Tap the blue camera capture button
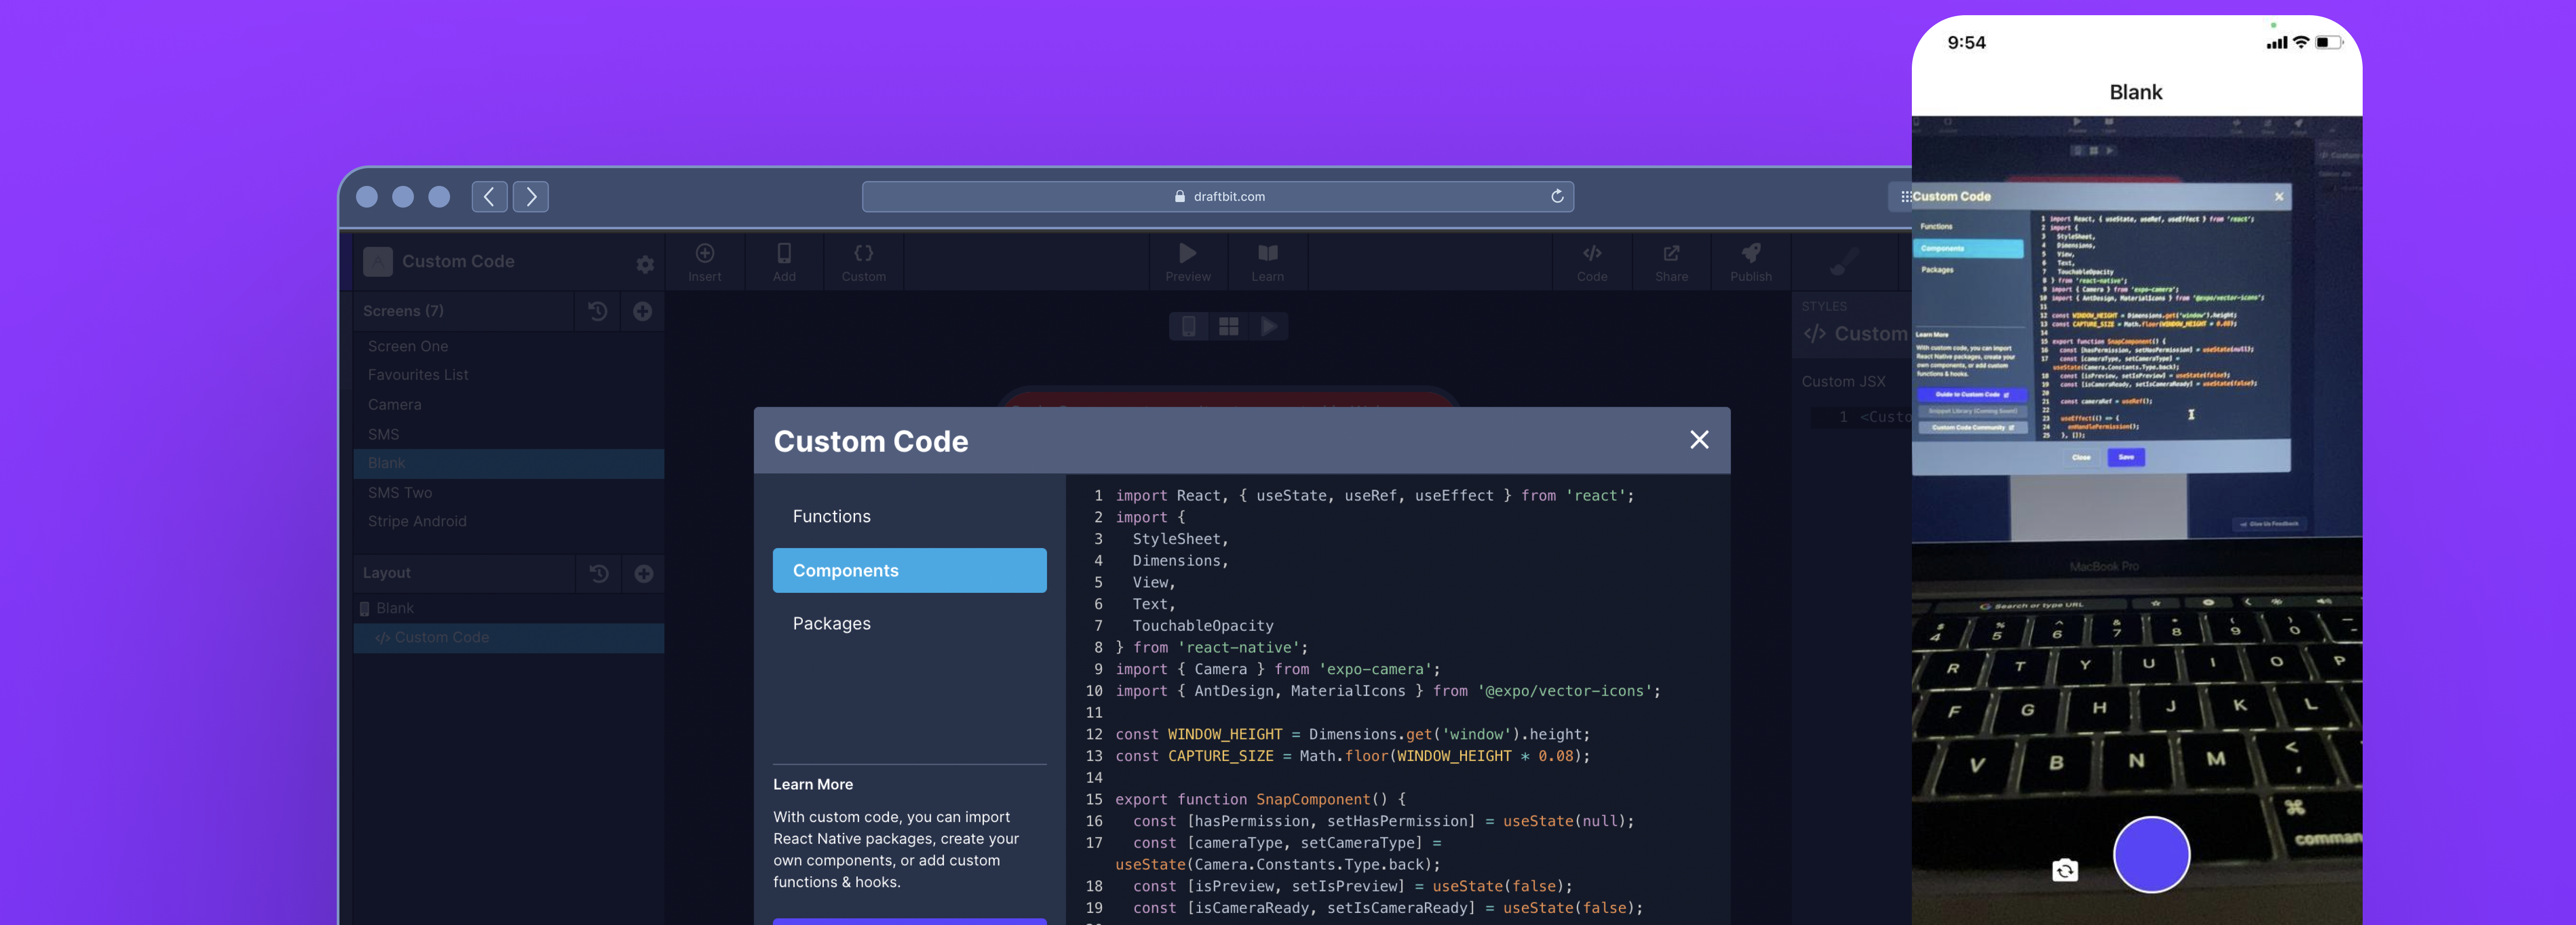The height and width of the screenshot is (925, 2576). point(2151,855)
